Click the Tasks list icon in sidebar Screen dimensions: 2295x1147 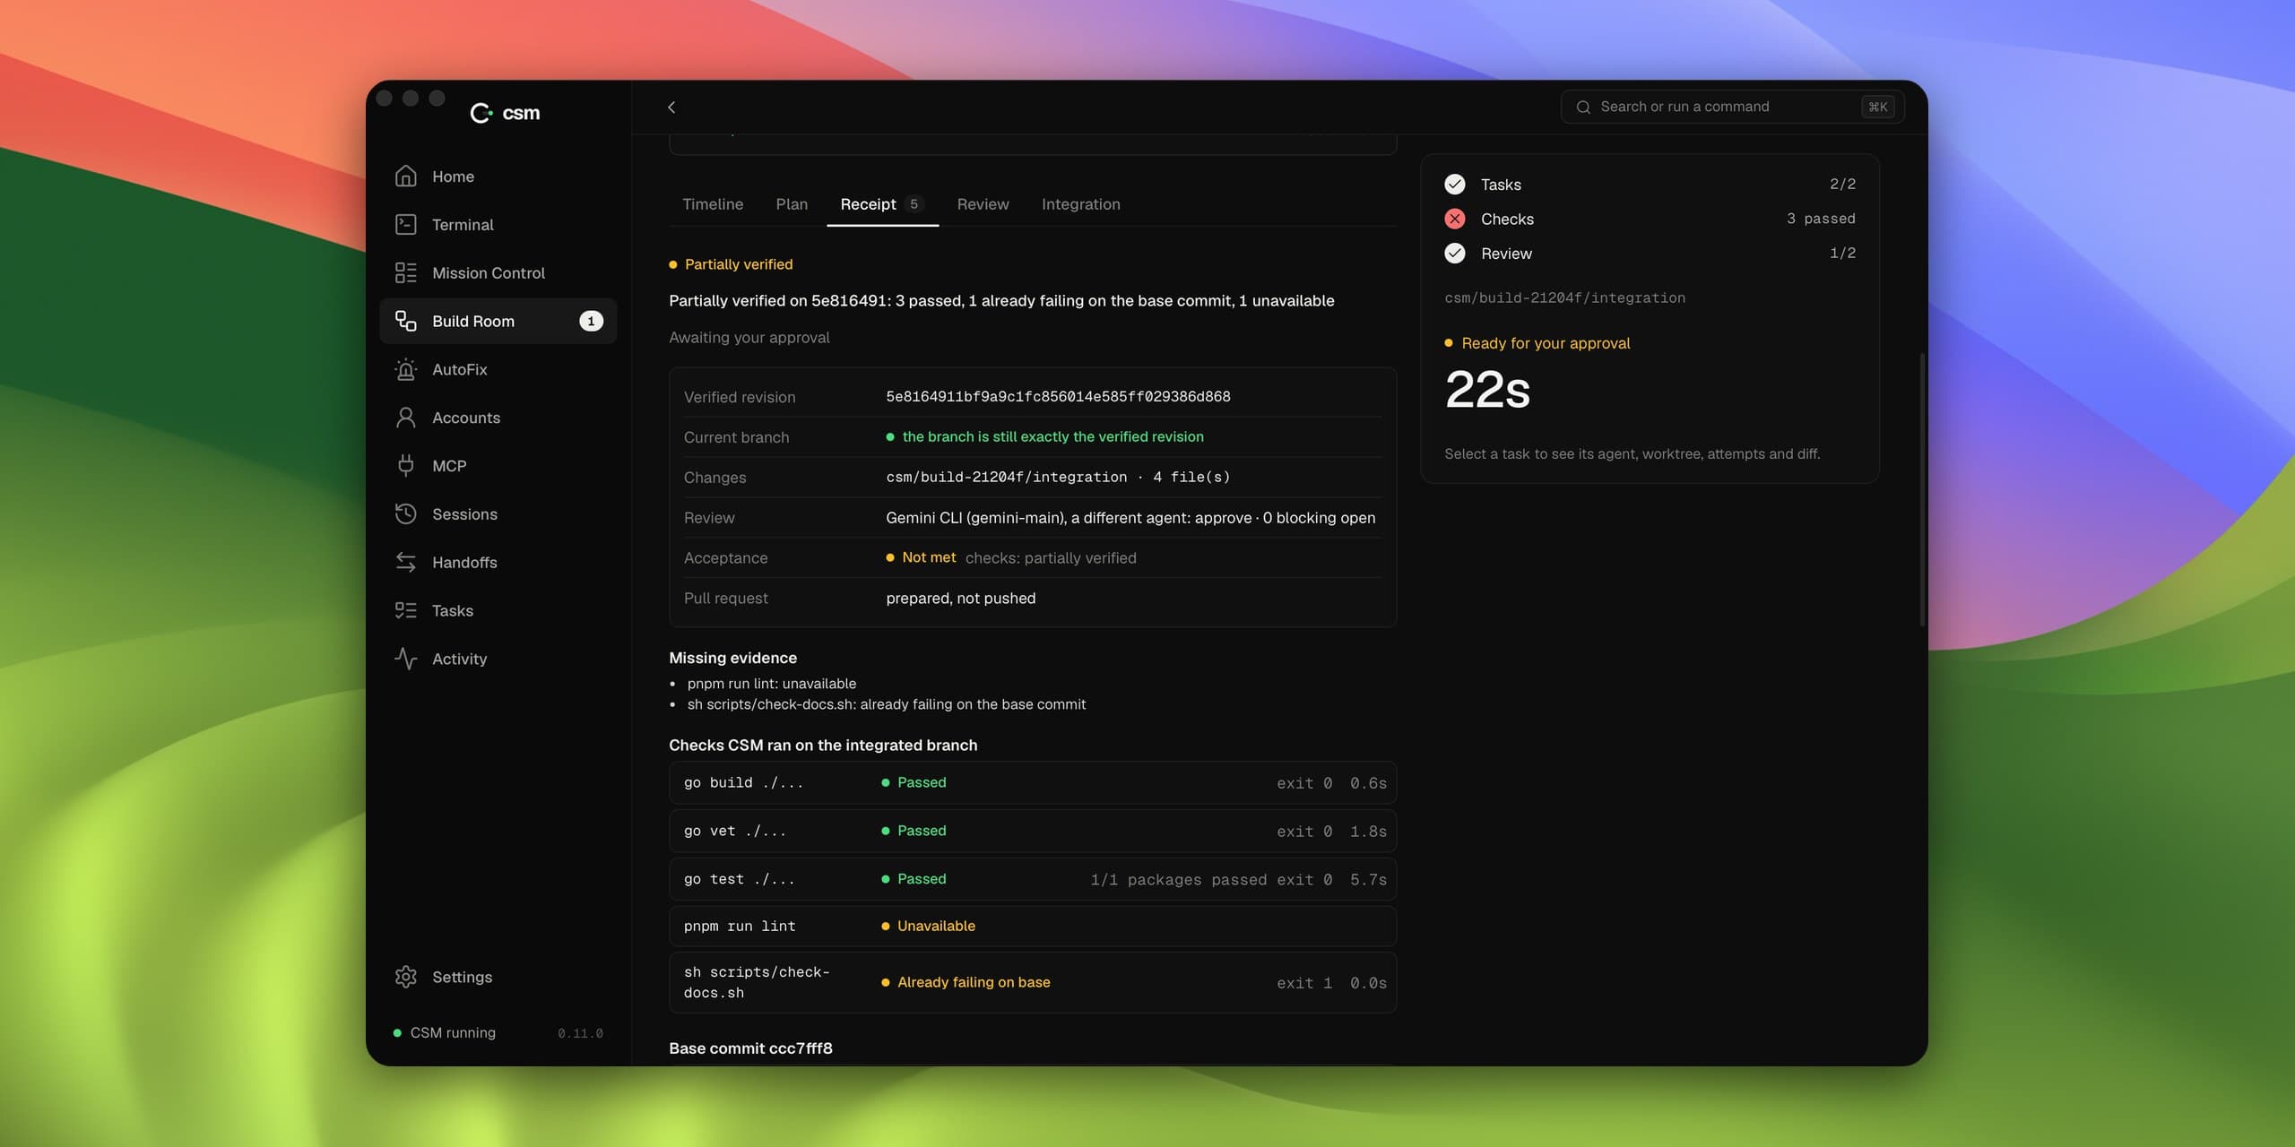coord(406,610)
